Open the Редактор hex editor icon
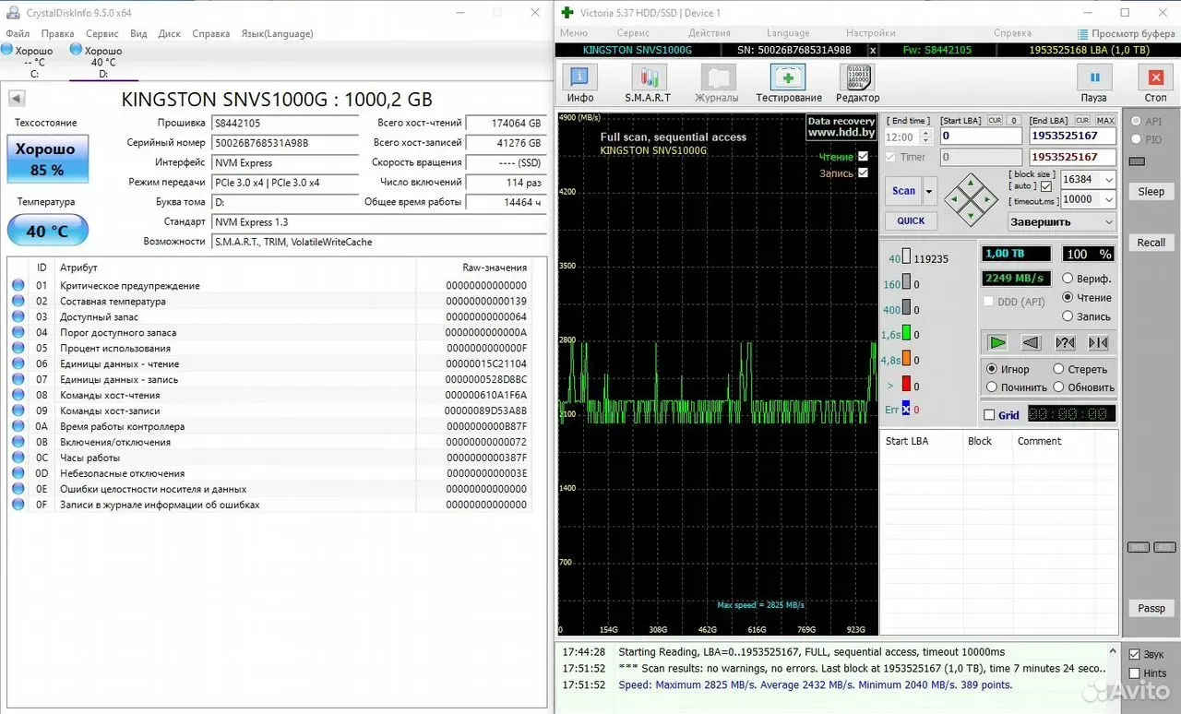The image size is (1181, 714). pos(857,77)
